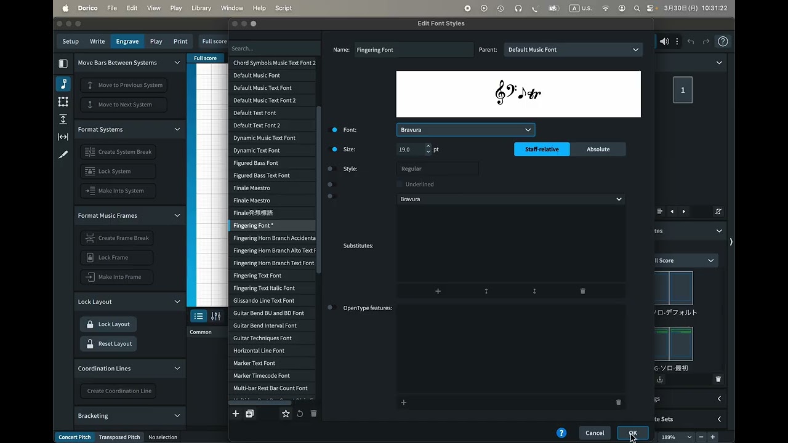The width and height of the screenshot is (788, 443).
Task: Switch to Setup mode tab
Action: [x=71, y=41]
